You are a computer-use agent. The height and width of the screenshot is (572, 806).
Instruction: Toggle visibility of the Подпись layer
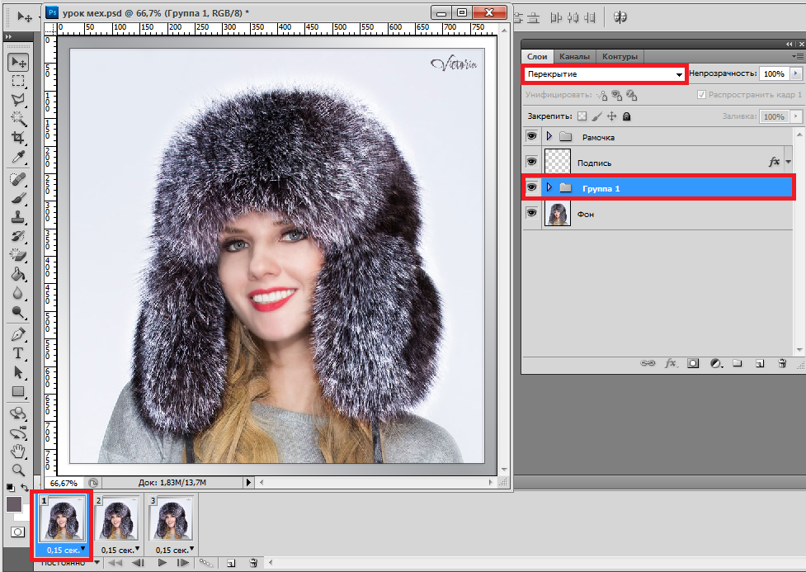(x=531, y=162)
